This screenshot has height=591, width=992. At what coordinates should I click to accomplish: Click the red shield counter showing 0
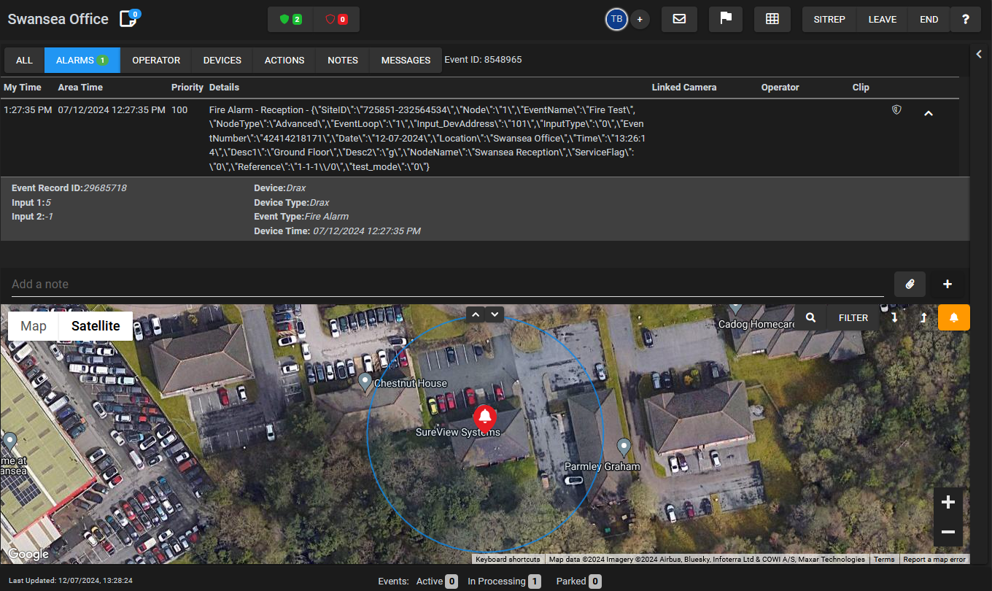pos(336,20)
